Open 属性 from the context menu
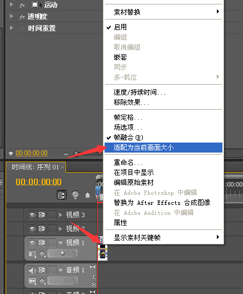Image resolution: width=243 pixels, height=294 pixels. (x=163, y=223)
